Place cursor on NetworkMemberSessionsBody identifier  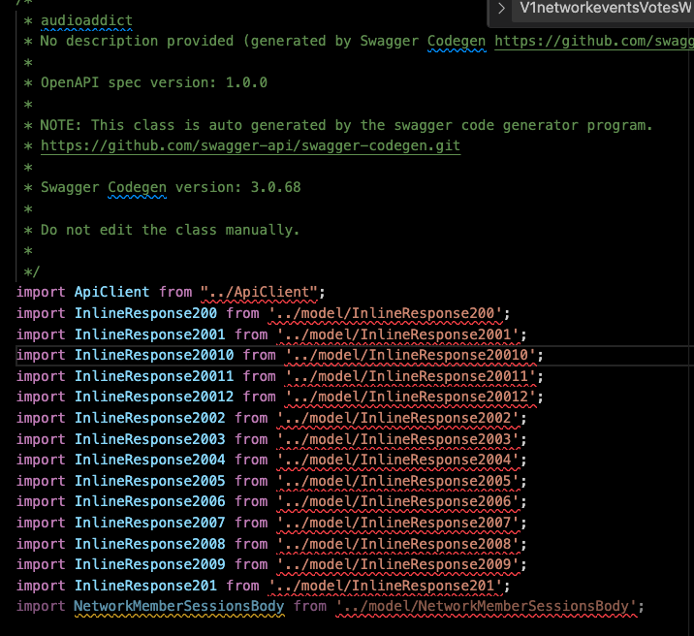pos(178,606)
